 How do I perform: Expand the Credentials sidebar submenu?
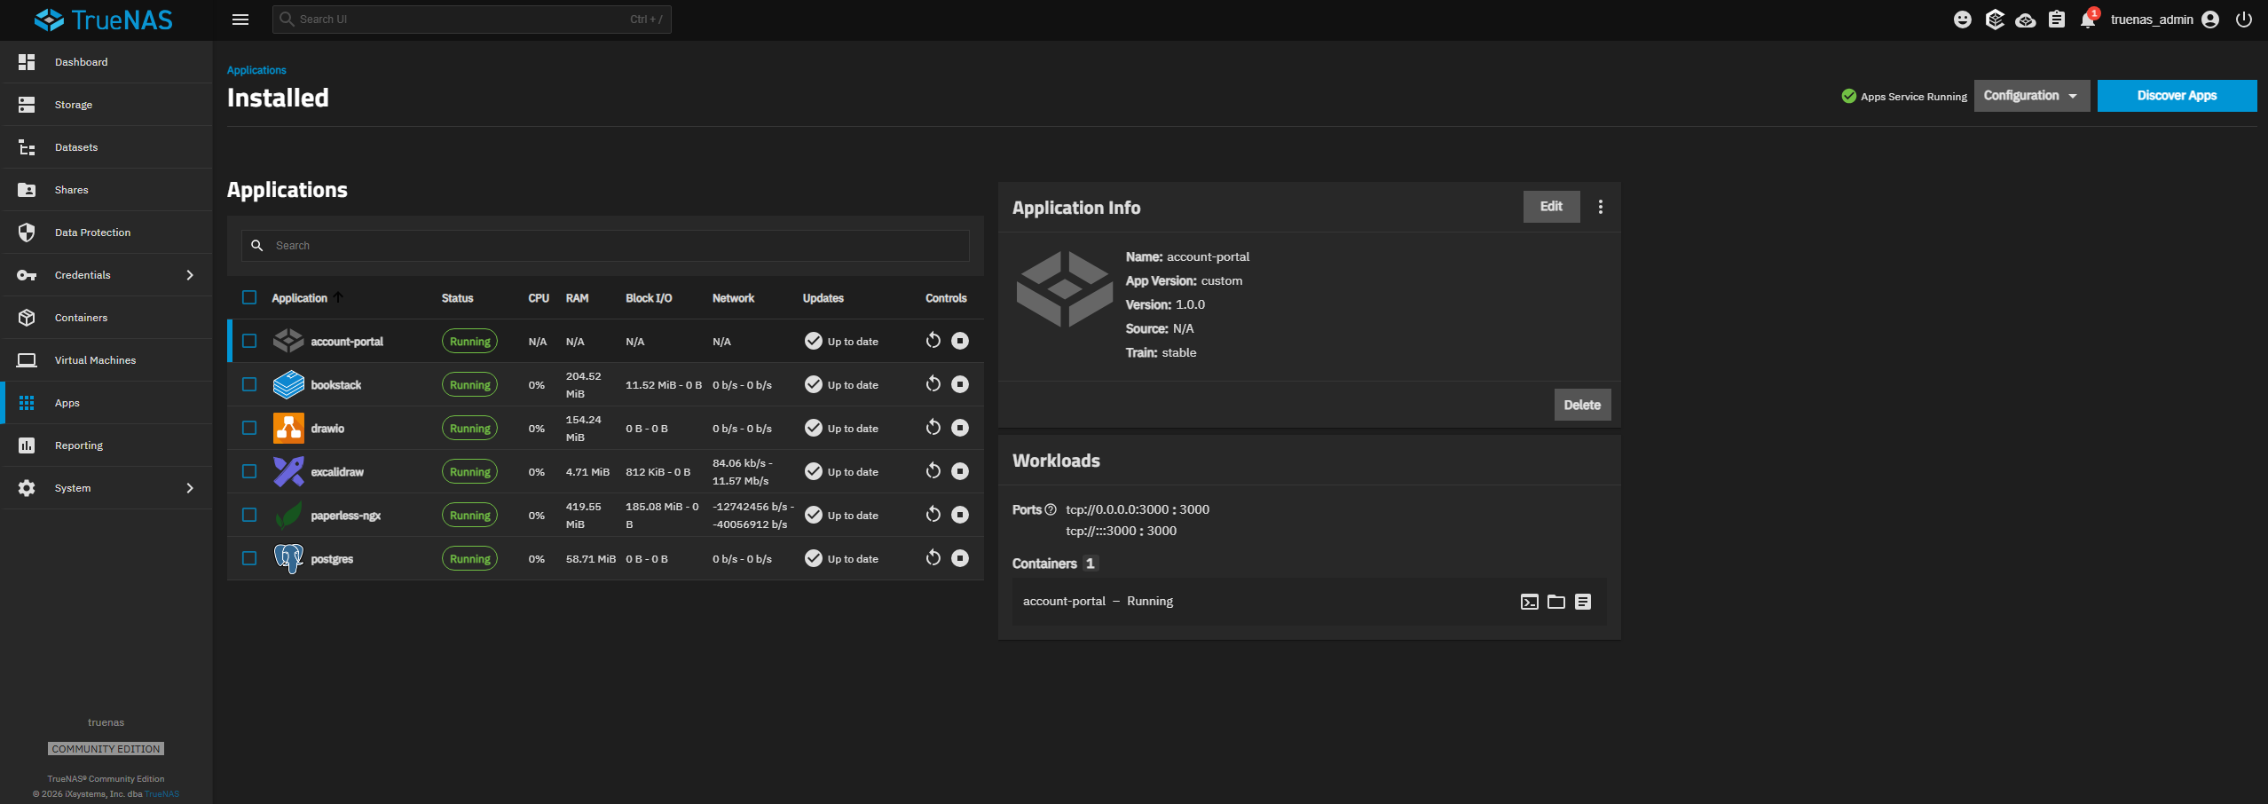[x=190, y=275]
